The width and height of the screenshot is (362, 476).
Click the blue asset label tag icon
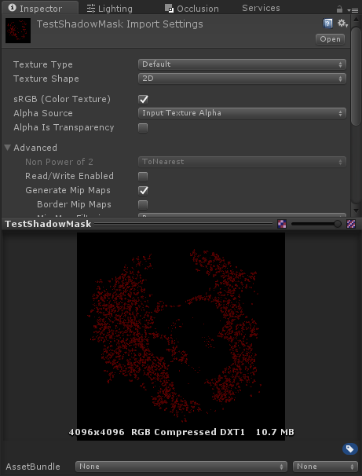[350, 449]
